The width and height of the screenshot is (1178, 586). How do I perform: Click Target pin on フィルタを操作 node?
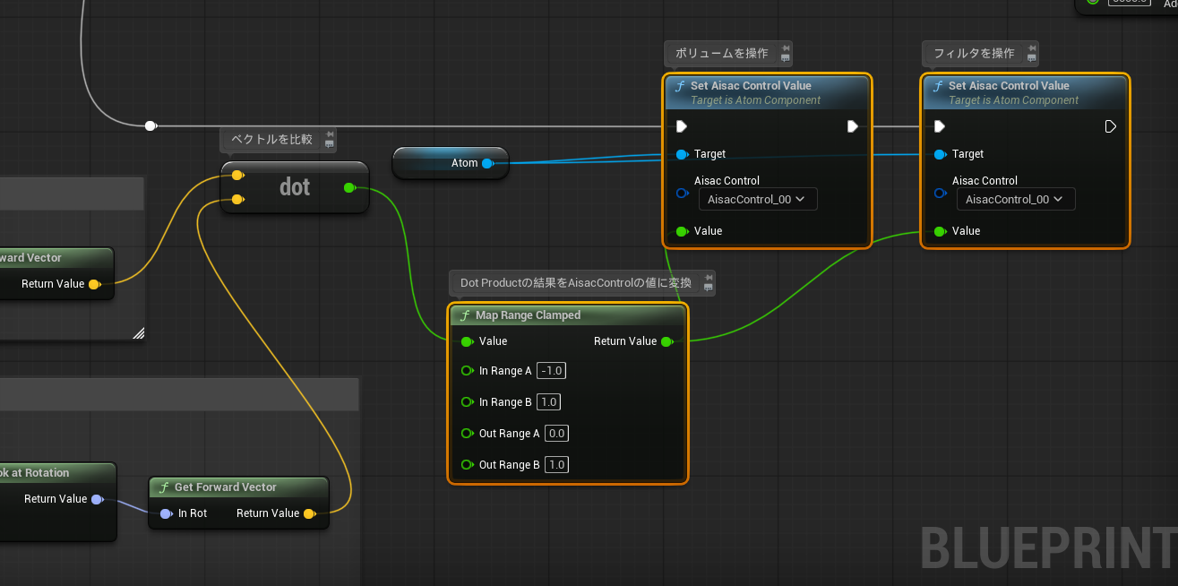(940, 154)
